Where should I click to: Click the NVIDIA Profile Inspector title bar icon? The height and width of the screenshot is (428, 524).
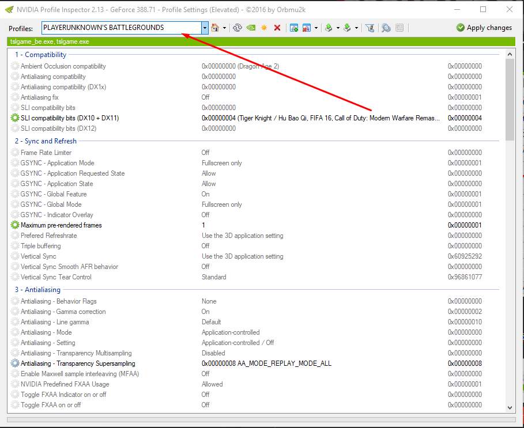coord(9,10)
